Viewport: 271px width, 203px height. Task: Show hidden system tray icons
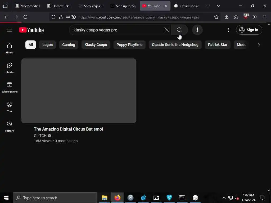pyautogui.click(x=224, y=198)
